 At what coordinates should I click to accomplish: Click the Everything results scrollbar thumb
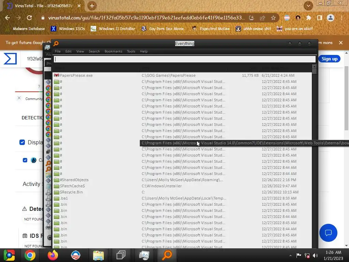pyautogui.click(x=314, y=72)
